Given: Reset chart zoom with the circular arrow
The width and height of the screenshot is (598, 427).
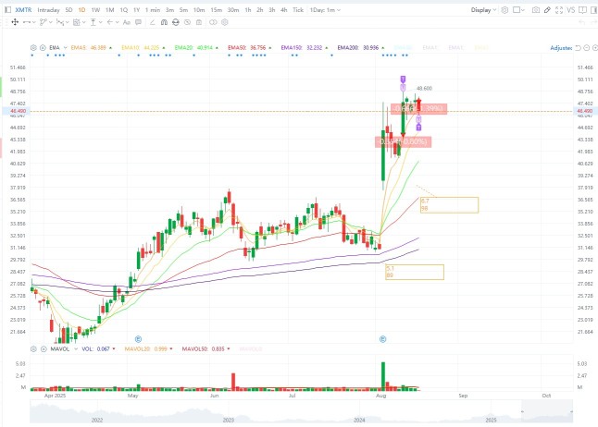Looking at the screenshot, I should (579, 48).
